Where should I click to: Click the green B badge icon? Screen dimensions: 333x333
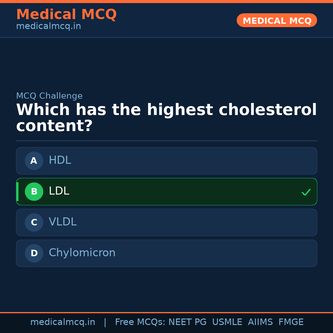click(x=34, y=191)
